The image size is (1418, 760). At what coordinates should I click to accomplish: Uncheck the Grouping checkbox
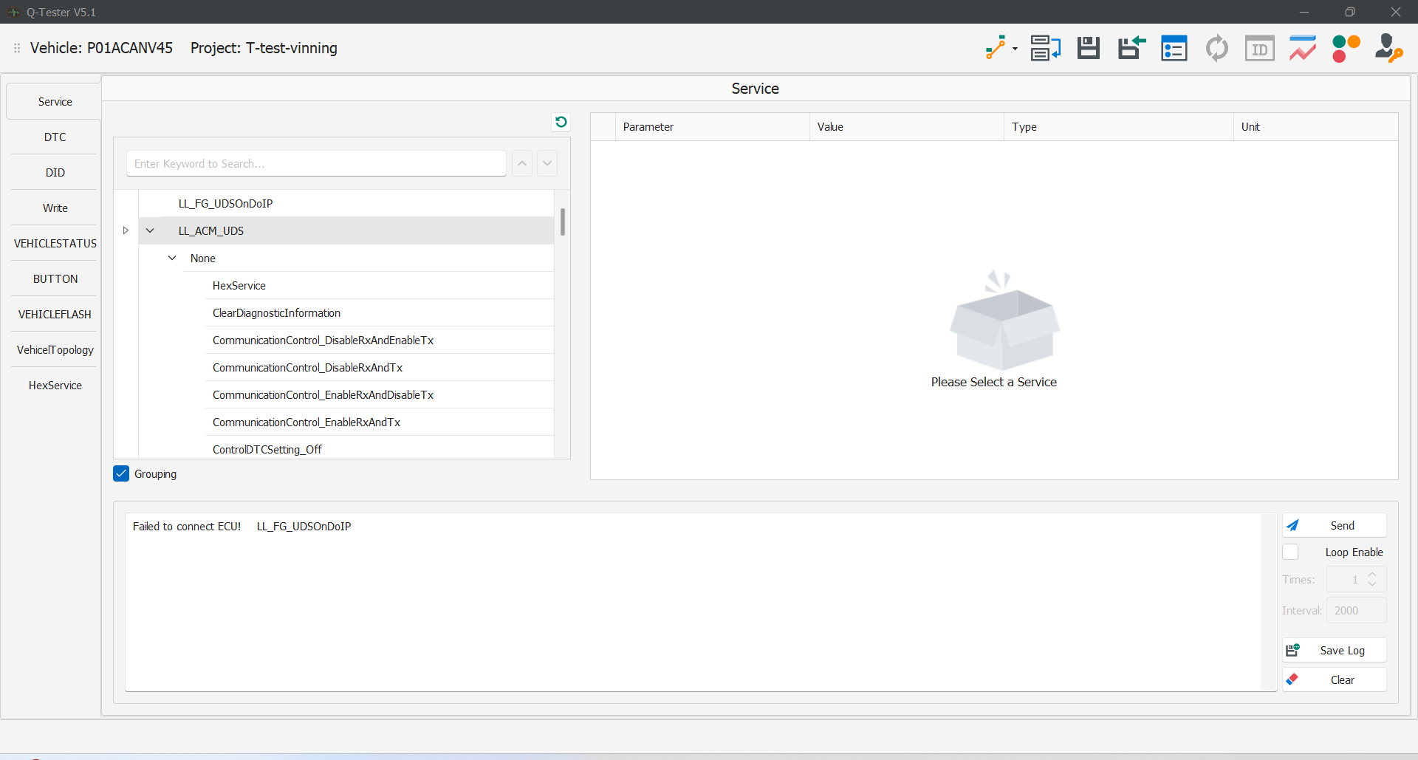(x=121, y=474)
